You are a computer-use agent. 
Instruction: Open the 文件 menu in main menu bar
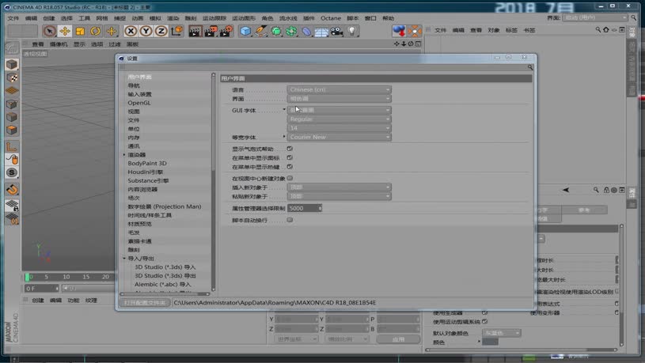pos(13,18)
